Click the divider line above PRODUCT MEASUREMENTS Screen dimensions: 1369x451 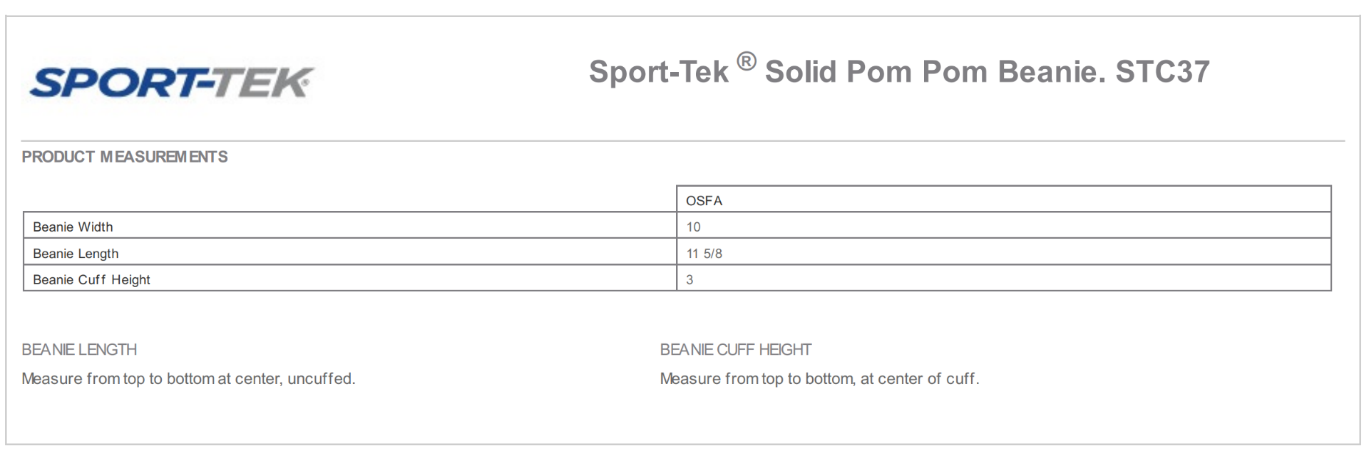(682, 141)
